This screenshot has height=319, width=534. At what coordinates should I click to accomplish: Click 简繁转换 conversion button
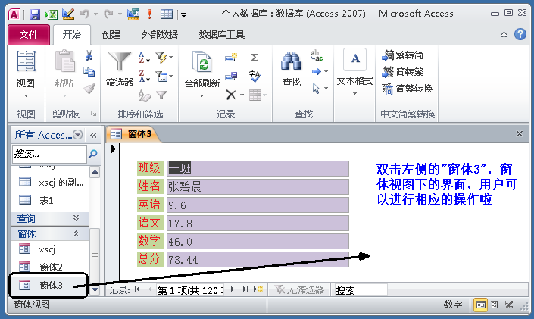(x=408, y=89)
